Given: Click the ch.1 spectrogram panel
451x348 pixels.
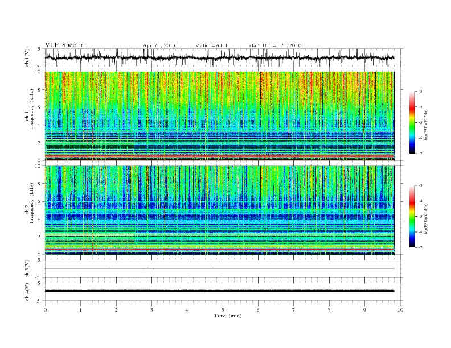Looking at the screenshot, I should click(x=219, y=116).
